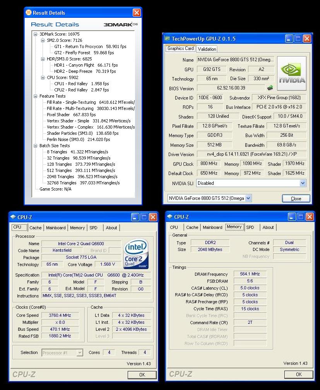Screen dimensions: 320x390
Task: Minimize the CPU-Z window showing the Memory tab
Action: point(292,217)
